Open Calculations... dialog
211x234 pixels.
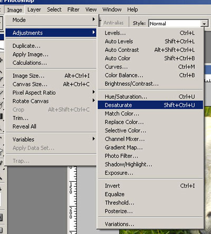pyautogui.click(x=51, y=63)
